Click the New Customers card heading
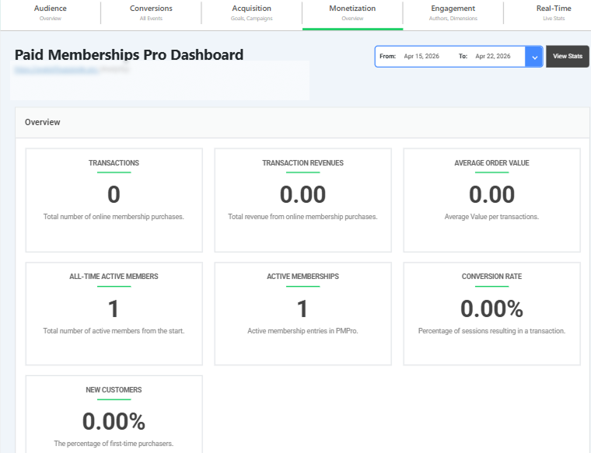 click(114, 390)
